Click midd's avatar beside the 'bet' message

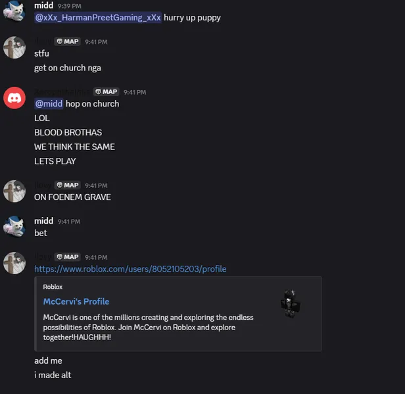14,227
